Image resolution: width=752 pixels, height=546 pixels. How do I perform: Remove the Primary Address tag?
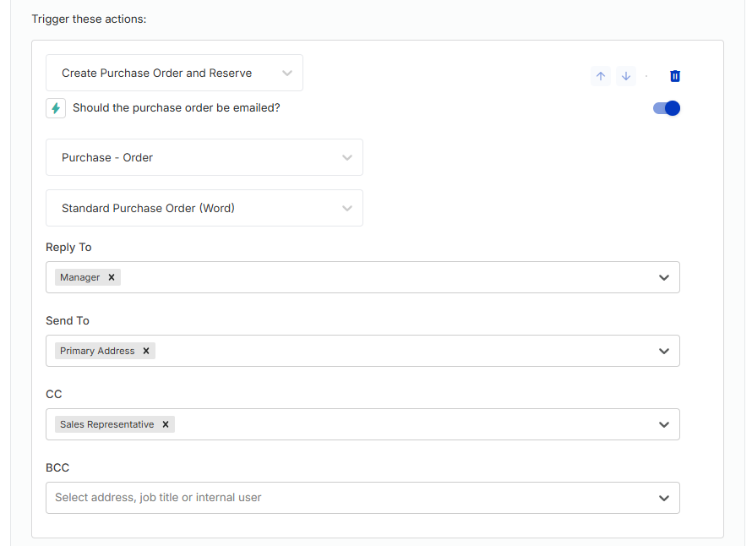[x=146, y=351]
